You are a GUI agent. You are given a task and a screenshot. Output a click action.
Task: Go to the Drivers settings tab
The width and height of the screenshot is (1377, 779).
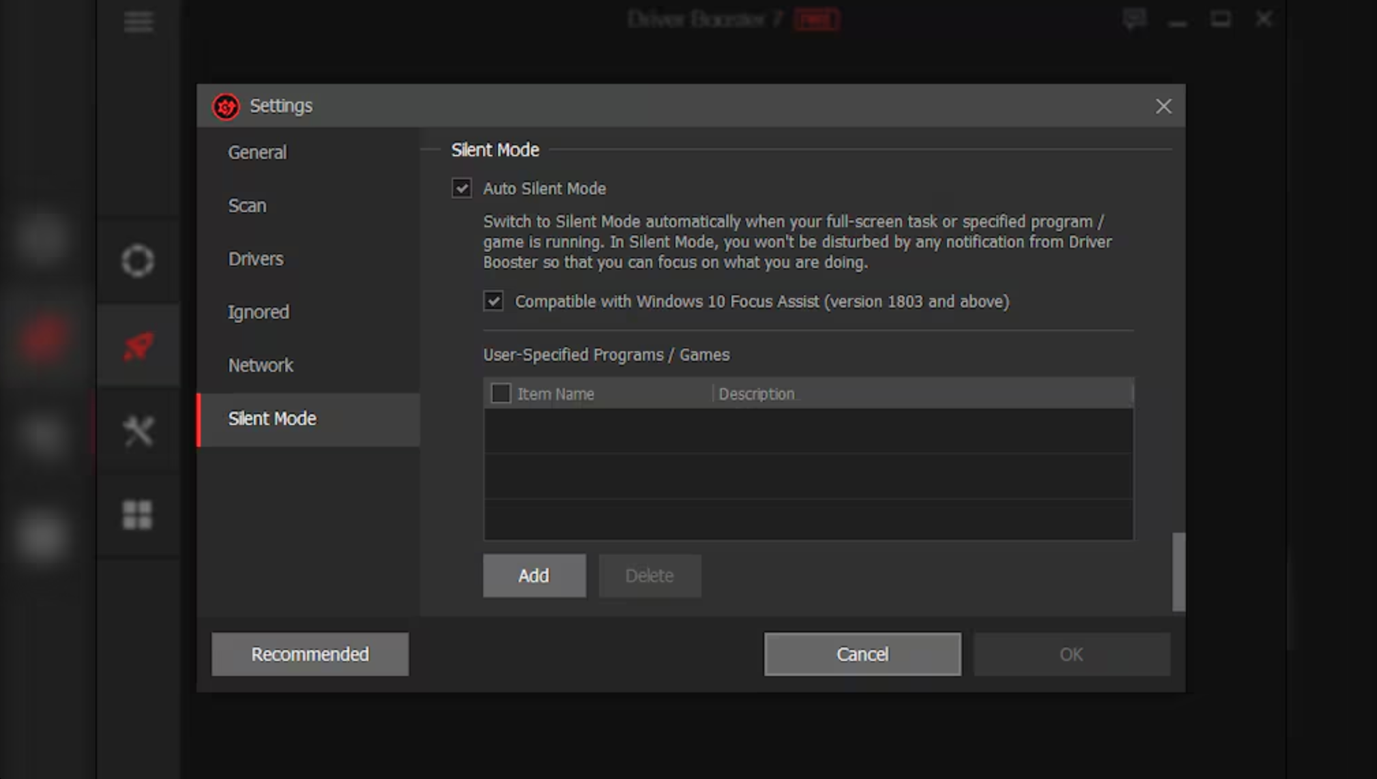(x=255, y=259)
